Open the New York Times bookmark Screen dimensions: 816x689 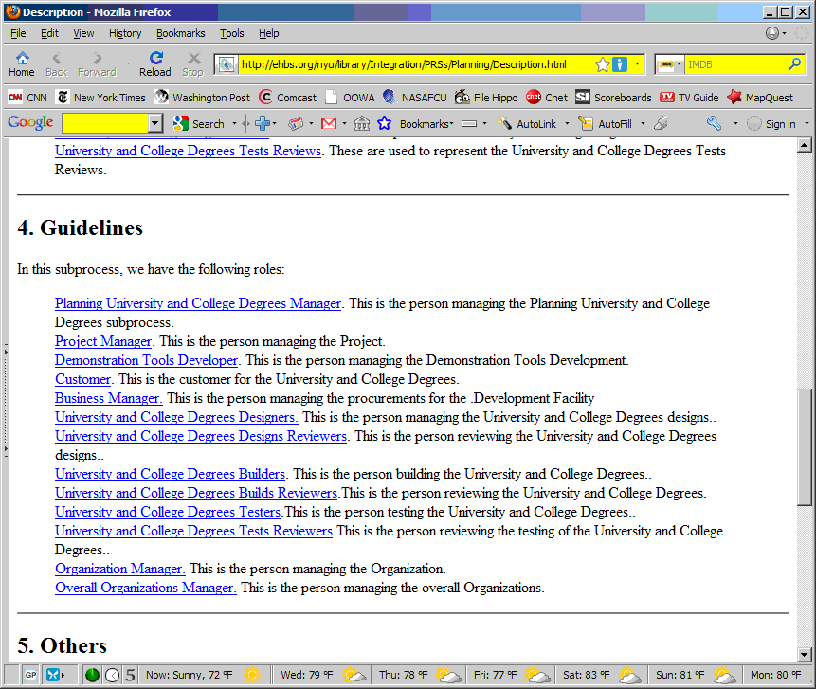click(101, 98)
